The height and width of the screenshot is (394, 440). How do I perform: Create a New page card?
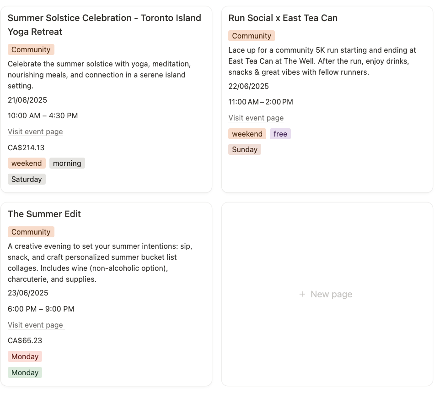[x=327, y=294]
